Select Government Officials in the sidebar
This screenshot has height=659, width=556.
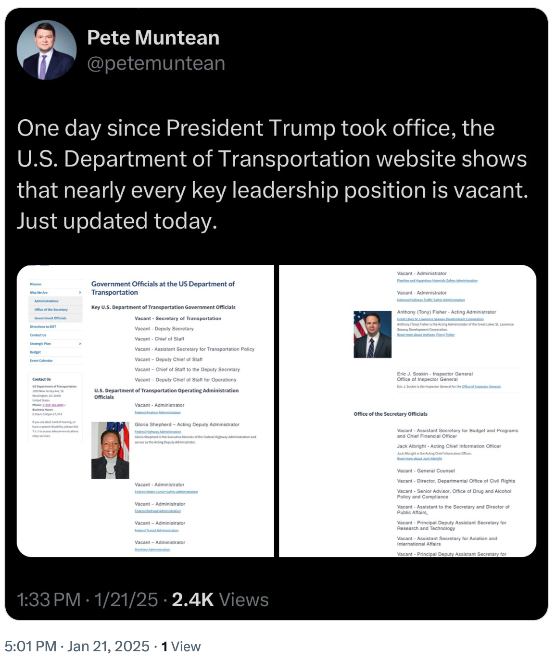pos(51,318)
